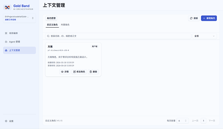
Task: Click 修改角色 on the 方案 card
Action: [x=79, y=72]
